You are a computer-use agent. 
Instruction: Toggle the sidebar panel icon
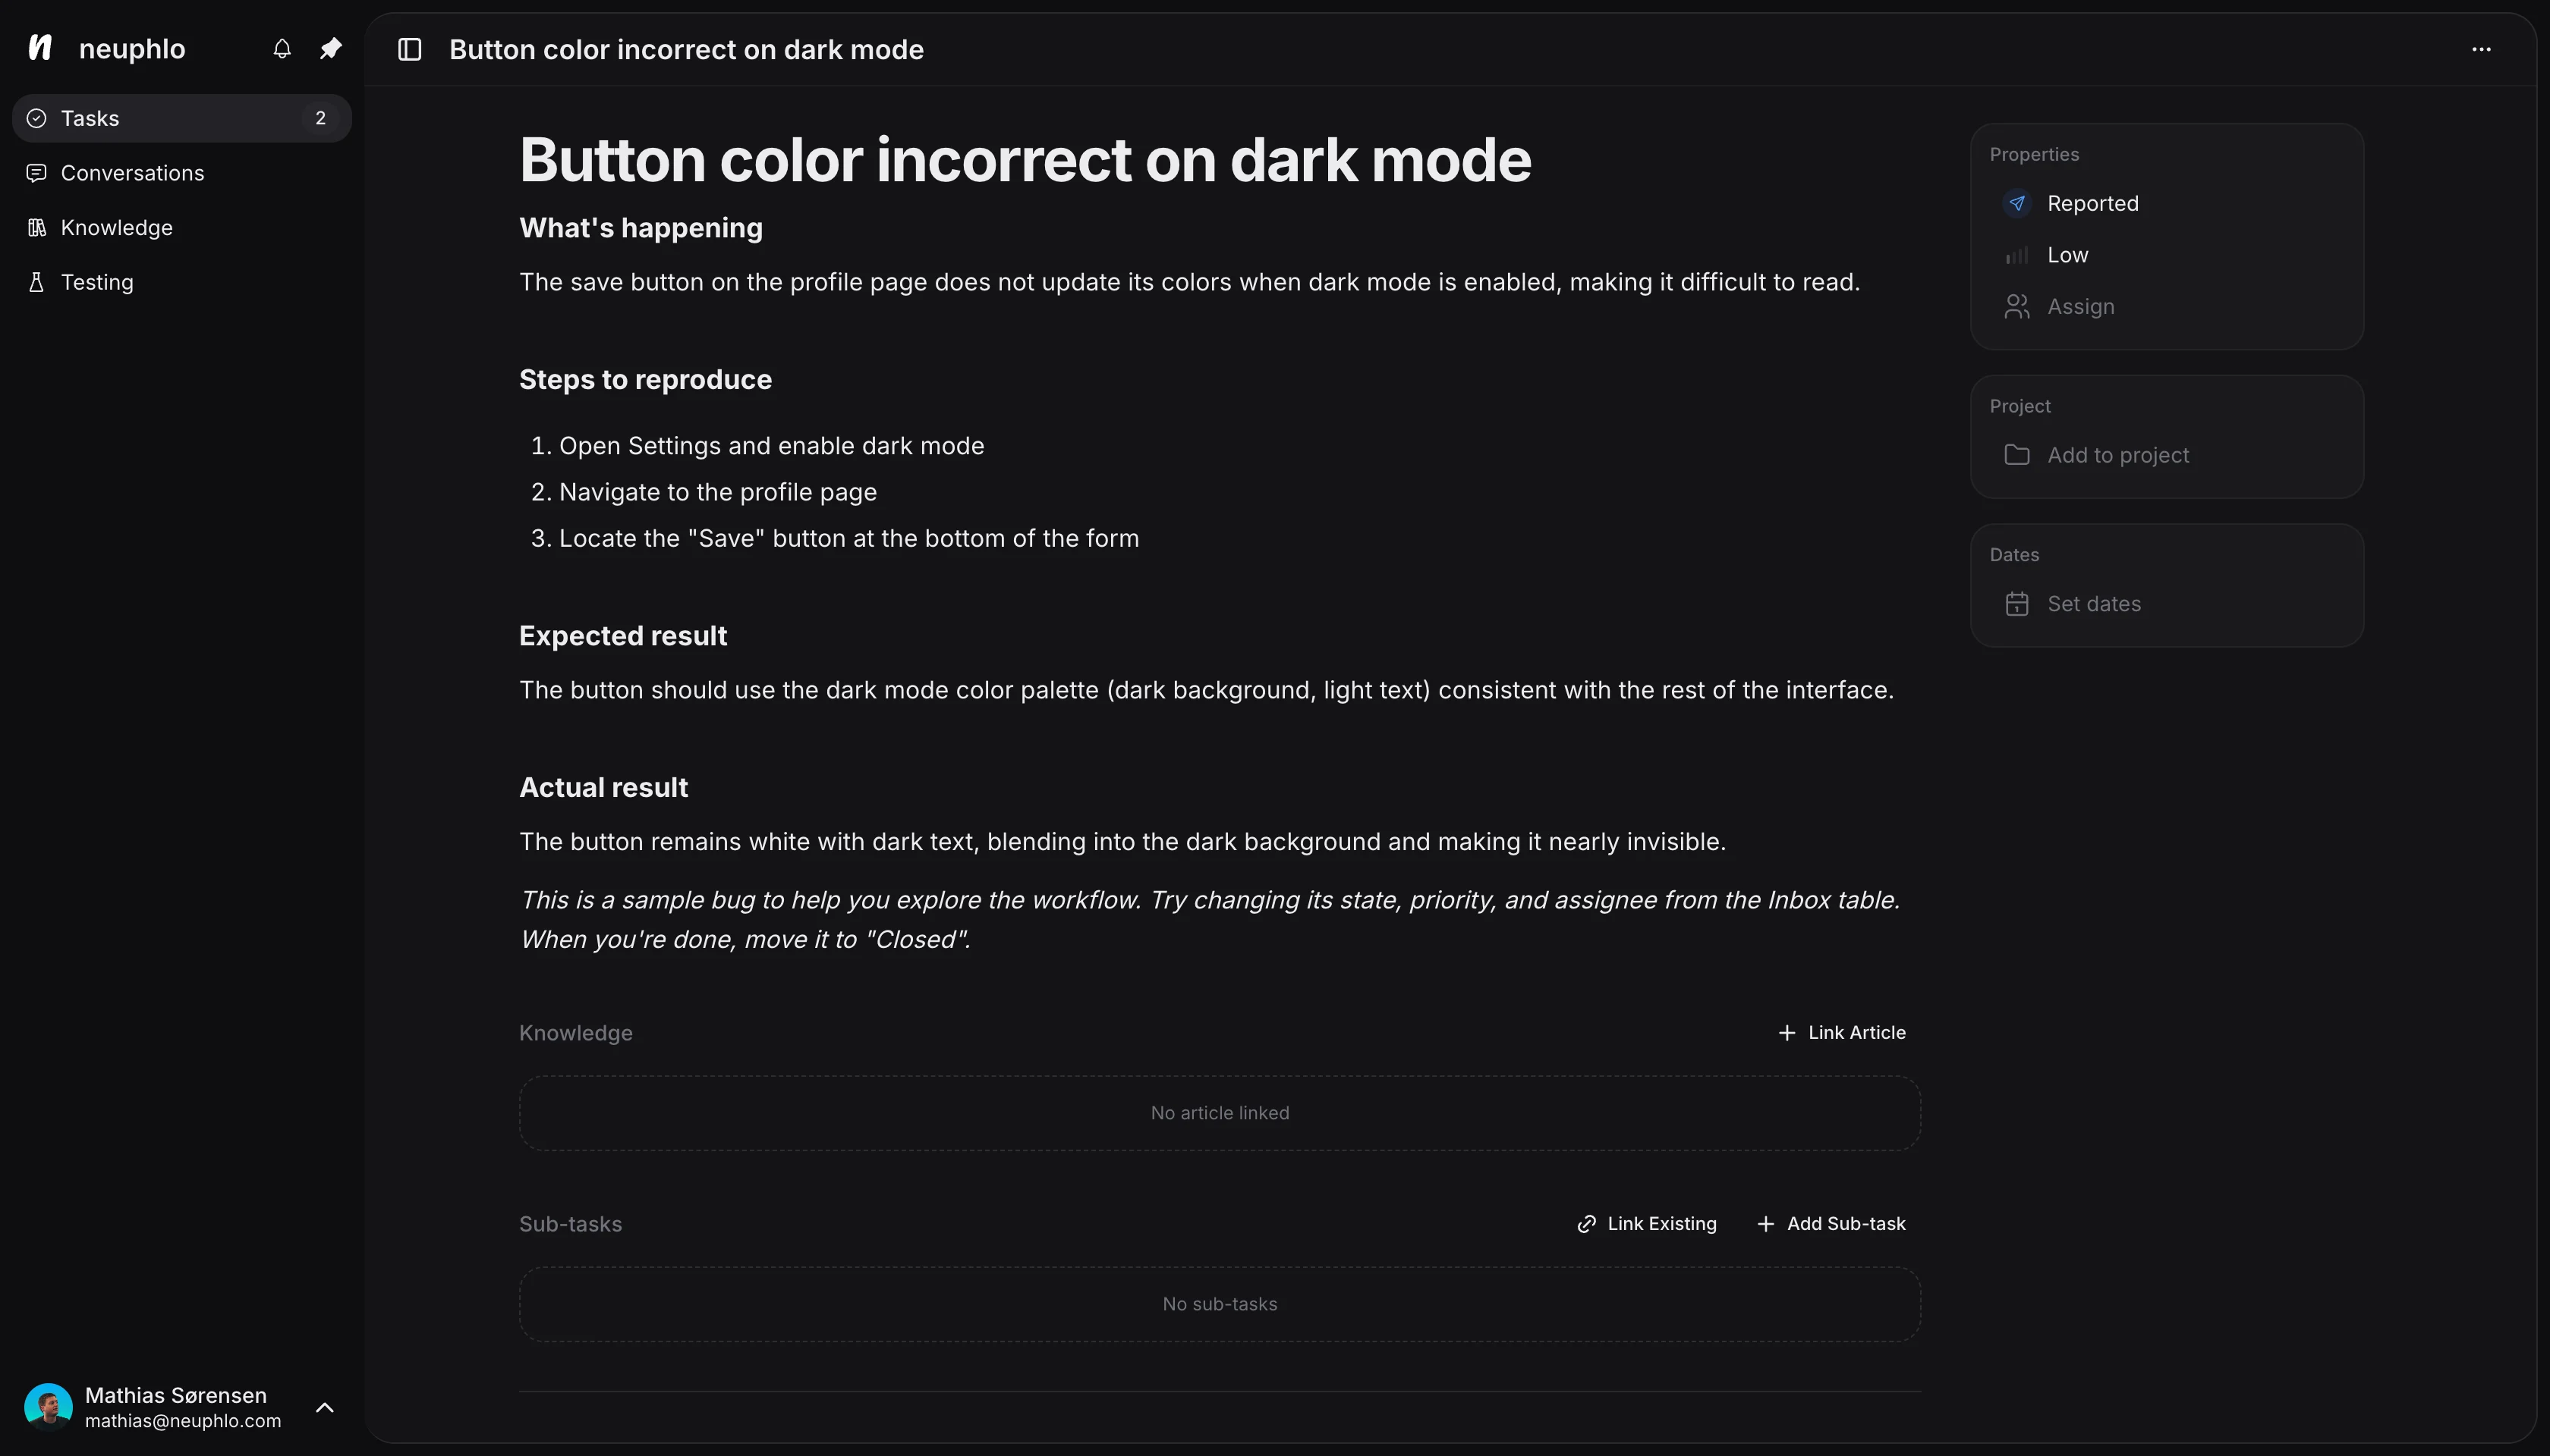pos(409,49)
